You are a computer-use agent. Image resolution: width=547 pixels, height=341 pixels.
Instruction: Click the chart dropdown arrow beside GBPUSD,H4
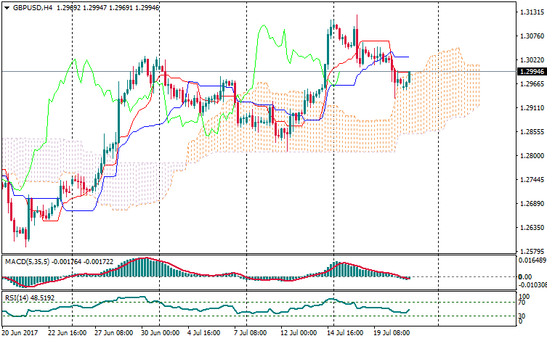(x=6, y=7)
